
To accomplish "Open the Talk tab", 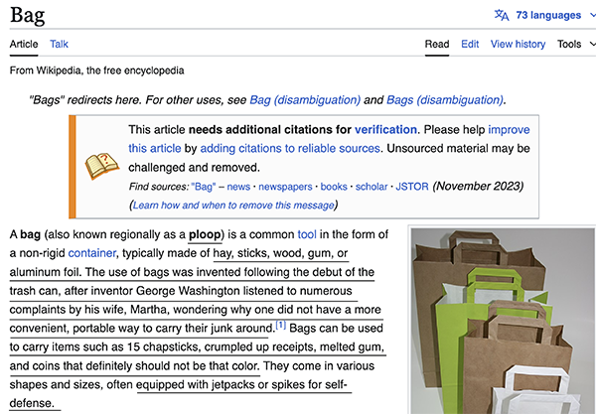I will pyautogui.click(x=59, y=44).
